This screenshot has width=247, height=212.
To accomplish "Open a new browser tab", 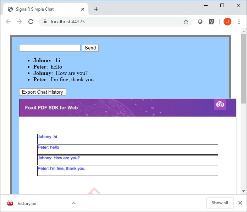I will point(96,9).
